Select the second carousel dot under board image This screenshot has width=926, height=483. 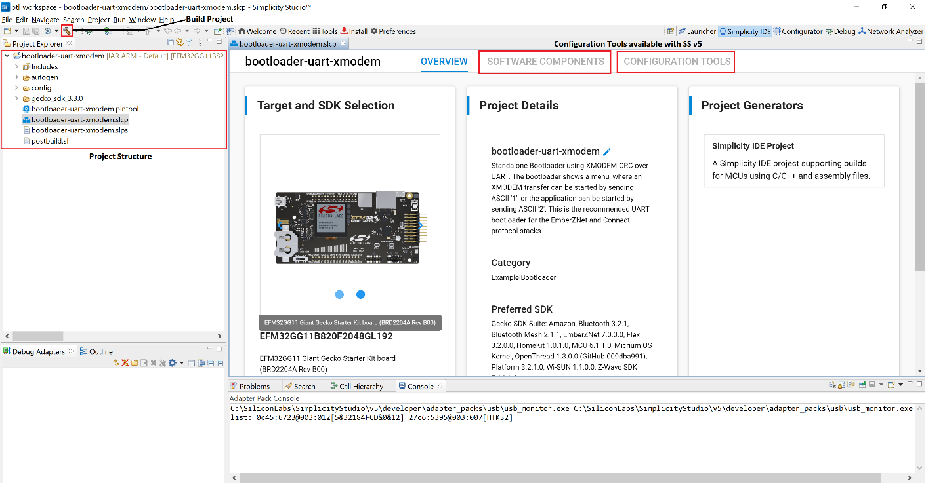coord(360,294)
